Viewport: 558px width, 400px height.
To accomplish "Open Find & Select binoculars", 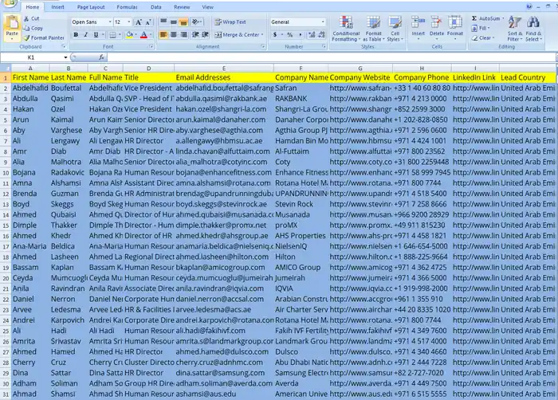I will coord(533,29).
